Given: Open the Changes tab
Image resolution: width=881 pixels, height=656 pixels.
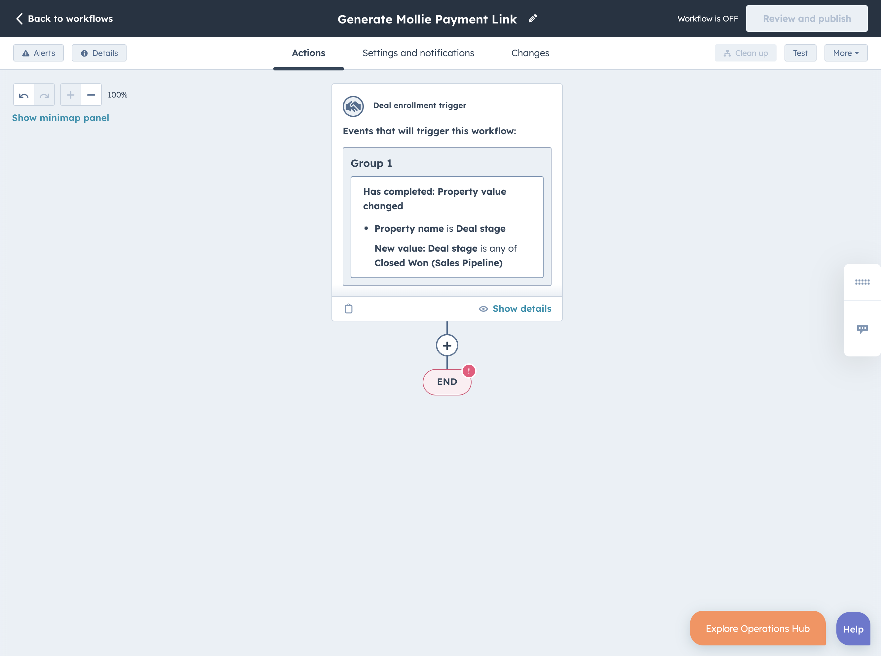Looking at the screenshot, I should pyautogui.click(x=530, y=53).
